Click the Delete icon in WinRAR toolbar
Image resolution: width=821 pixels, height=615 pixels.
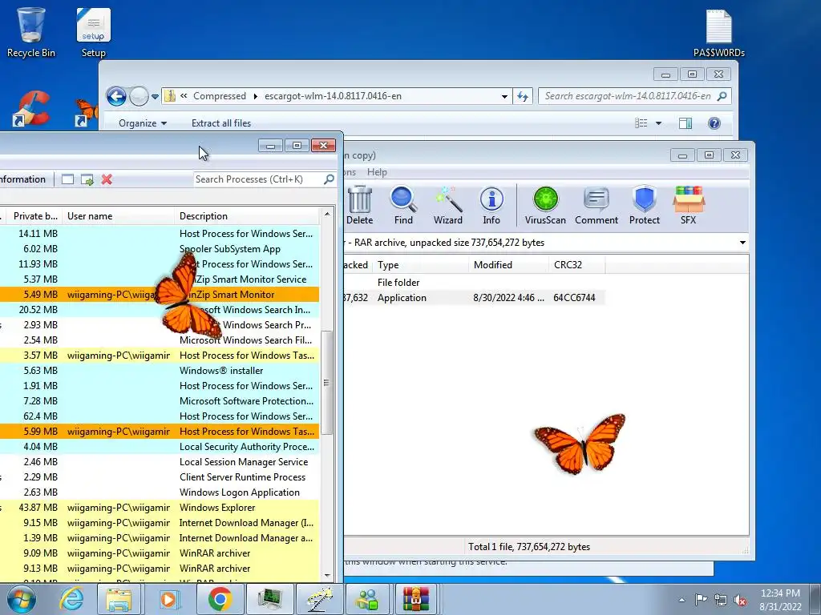360,206
